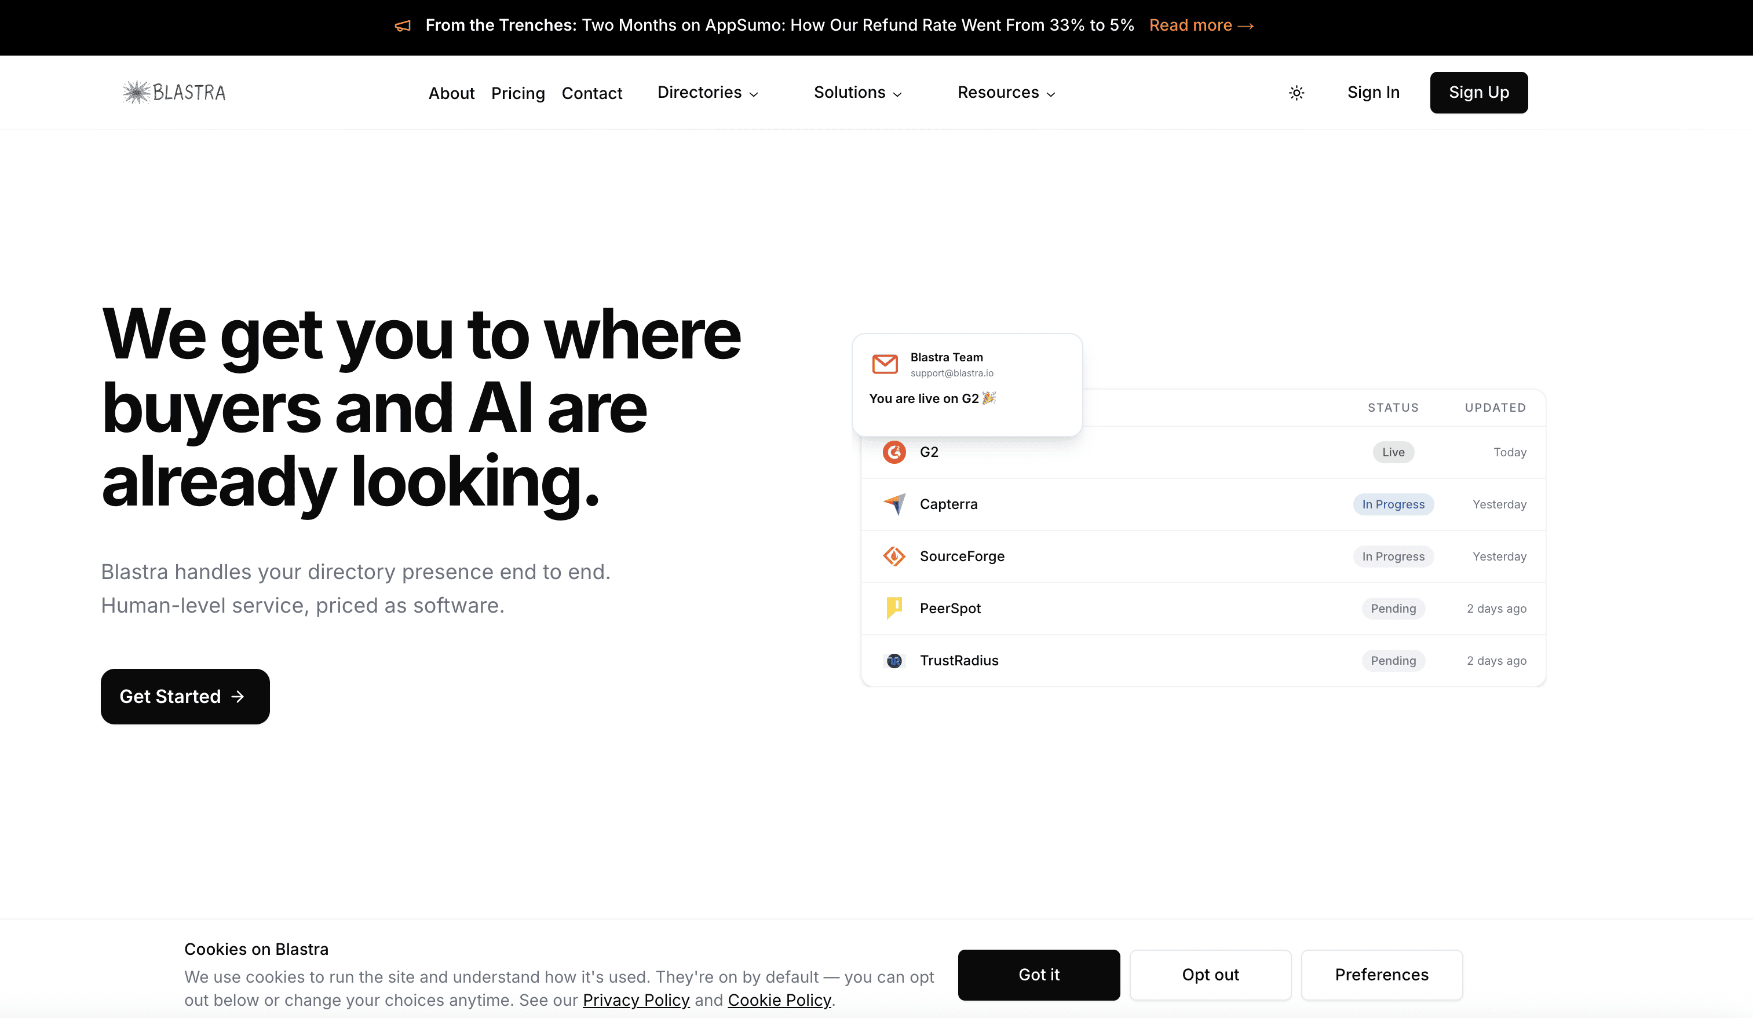The image size is (1753, 1018).
Task: Open the Cookie Policy link
Action: pos(779,1000)
